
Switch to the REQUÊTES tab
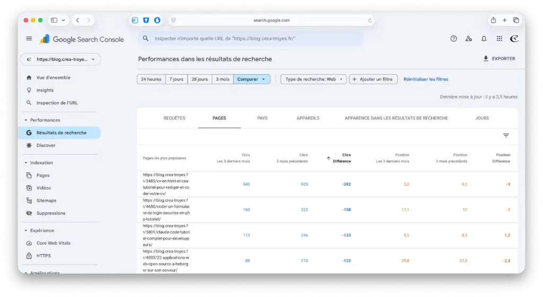coord(174,118)
